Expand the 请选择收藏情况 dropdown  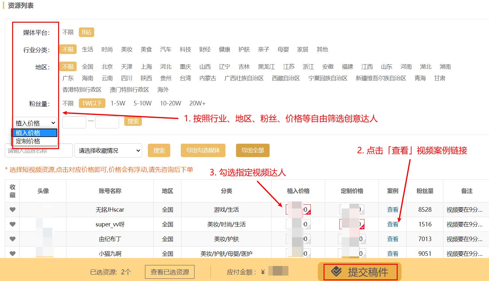click(x=108, y=151)
